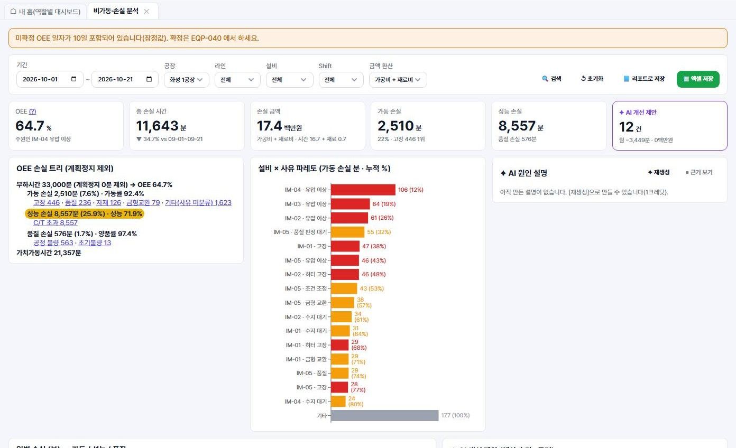Viewport: 736px width, 448px height.
Task: Open the start date calendar icon
Action: click(75, 79)
